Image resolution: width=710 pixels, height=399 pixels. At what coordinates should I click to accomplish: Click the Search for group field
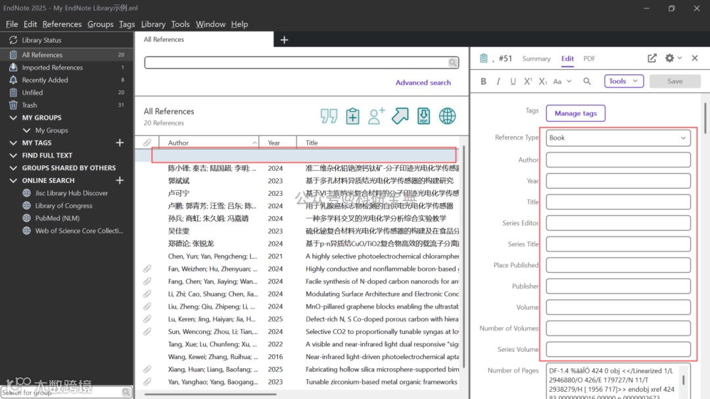pyautogui.click(x=61, y=392)
